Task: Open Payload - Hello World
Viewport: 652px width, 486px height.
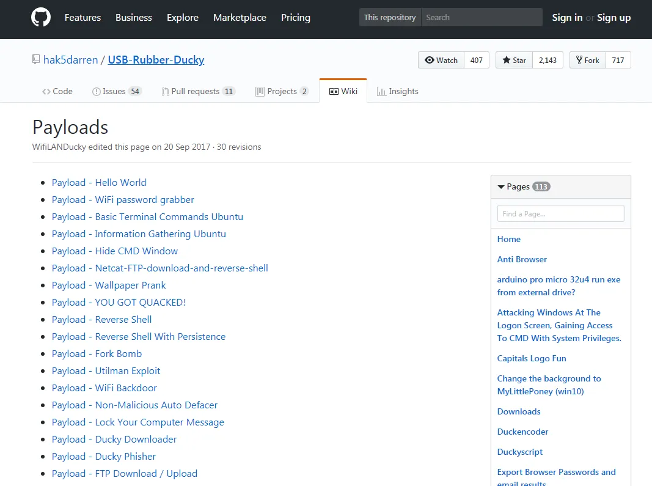Action: point(99,183)
